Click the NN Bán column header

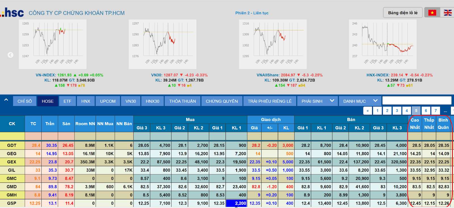(x=124, y=124)
